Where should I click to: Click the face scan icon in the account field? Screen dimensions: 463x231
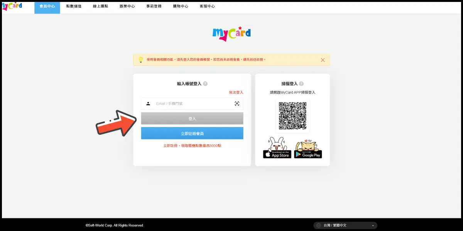click(x=237, y=104)
